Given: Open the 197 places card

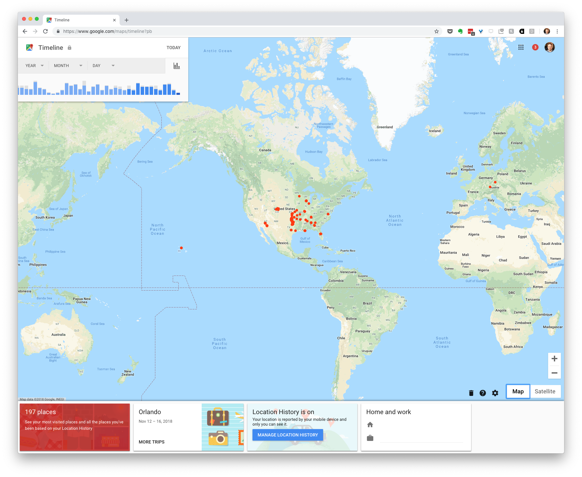Looking at the screenshot, I should click(75, 427).
